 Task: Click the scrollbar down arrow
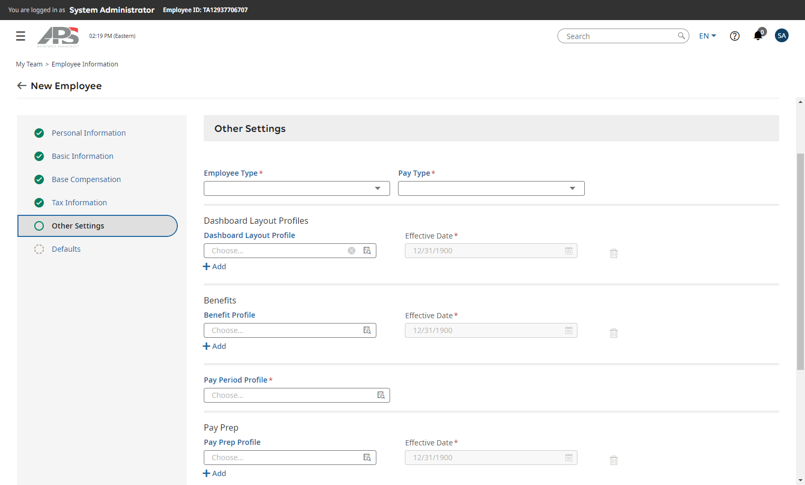tap(800, 480)
